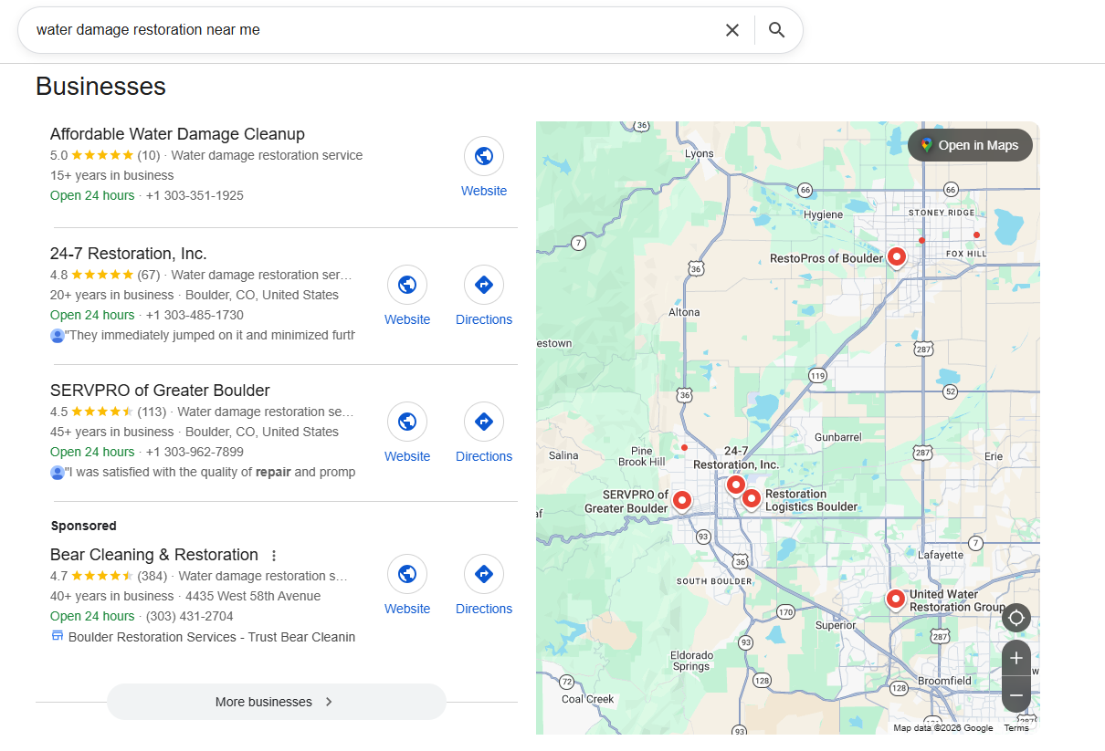Click the Restoration Logistics Boulder map pin
This screenshot has height=751, width=1105.
[751, 498]
